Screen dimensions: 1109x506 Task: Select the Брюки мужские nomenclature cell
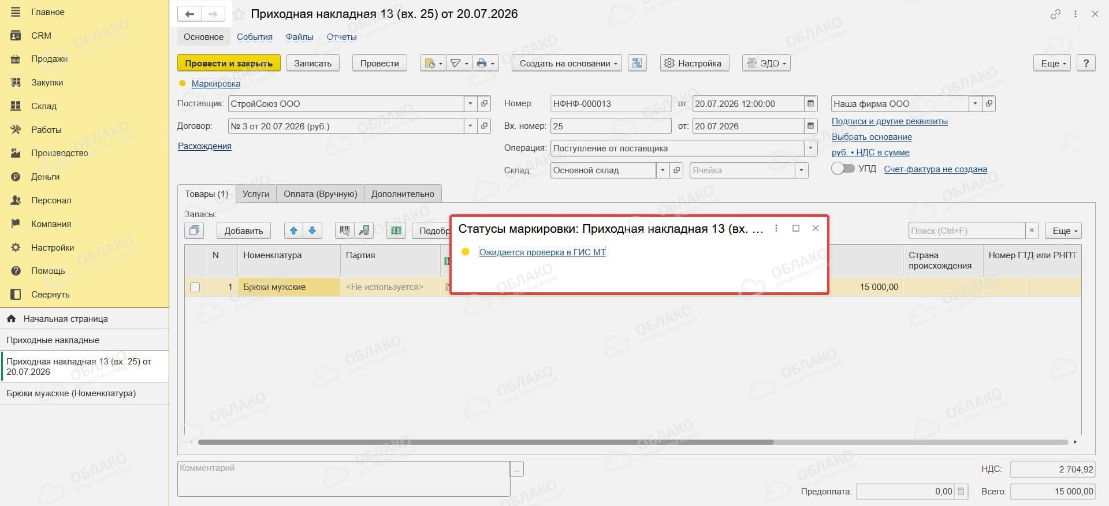[x=289, y=287]
